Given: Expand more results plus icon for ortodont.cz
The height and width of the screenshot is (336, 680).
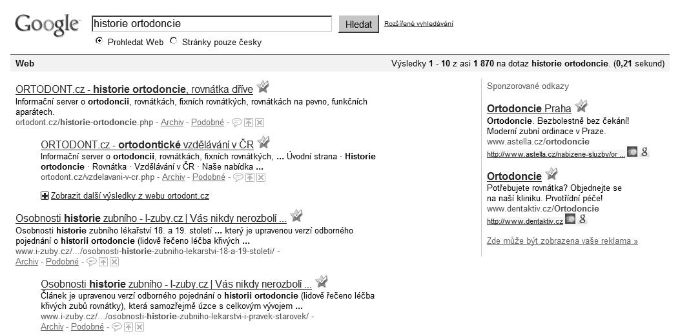Looking at the screenshot, I should [x=45, y=196].
